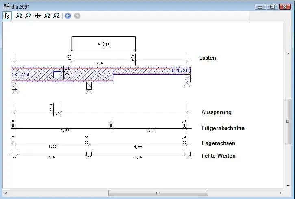Click the clear span value '3,82'
295x199 pixels.
139,157
